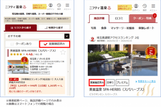Click 埼玉県週間アクセスランキング 2位 text
This screenshot has width=161, height=107.
[x=118, y=38]
